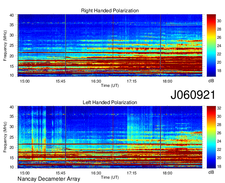The height and width of the screenshot is (183, 225).
Task: Click the 16:30 tick label under lower plot
Action: pos(96,173)
